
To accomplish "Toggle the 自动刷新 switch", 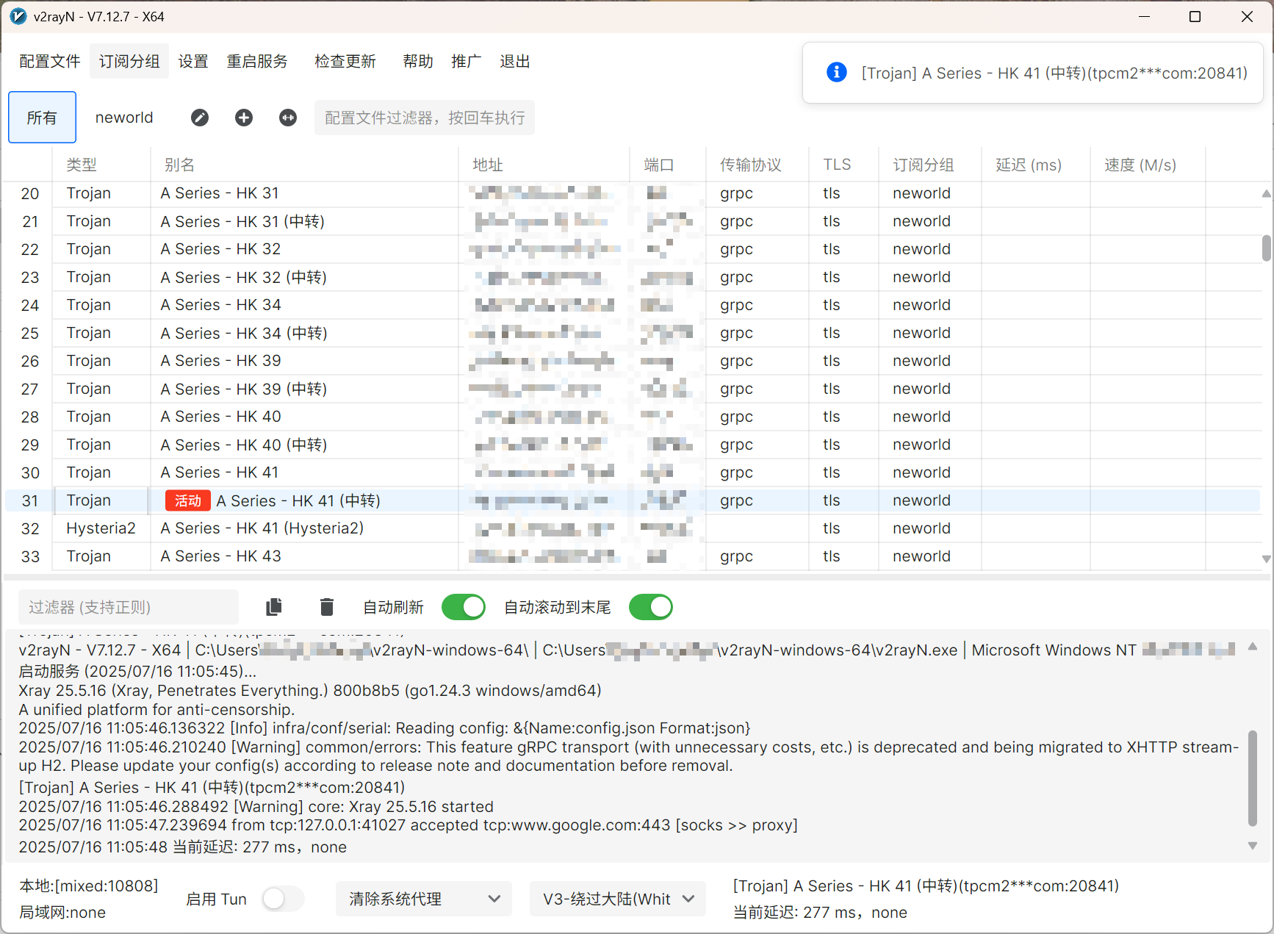I will pyautogui.click(x=464, y=607).
